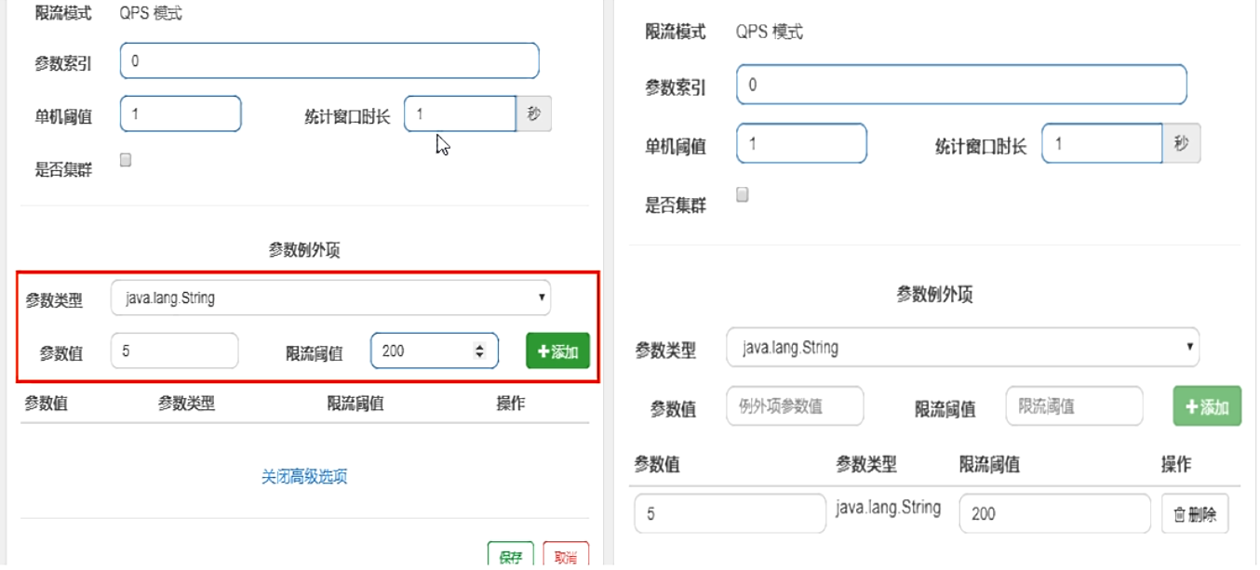The image size is (1260, 570).
Task: Click the +添加 plus button in the right panel
Action: 1205,405
